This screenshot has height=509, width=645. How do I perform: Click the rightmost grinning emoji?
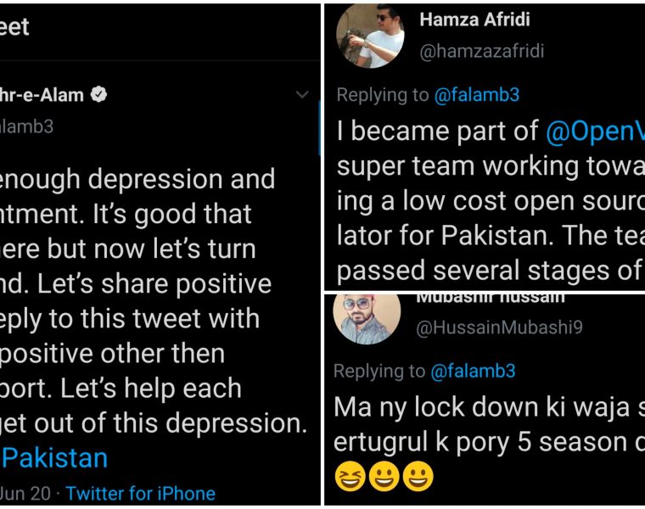[x=418, y=477]
